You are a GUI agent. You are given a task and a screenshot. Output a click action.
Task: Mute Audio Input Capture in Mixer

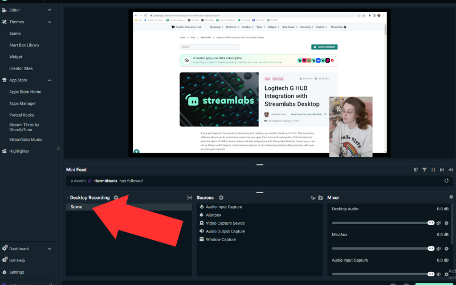tap(438, 274)
